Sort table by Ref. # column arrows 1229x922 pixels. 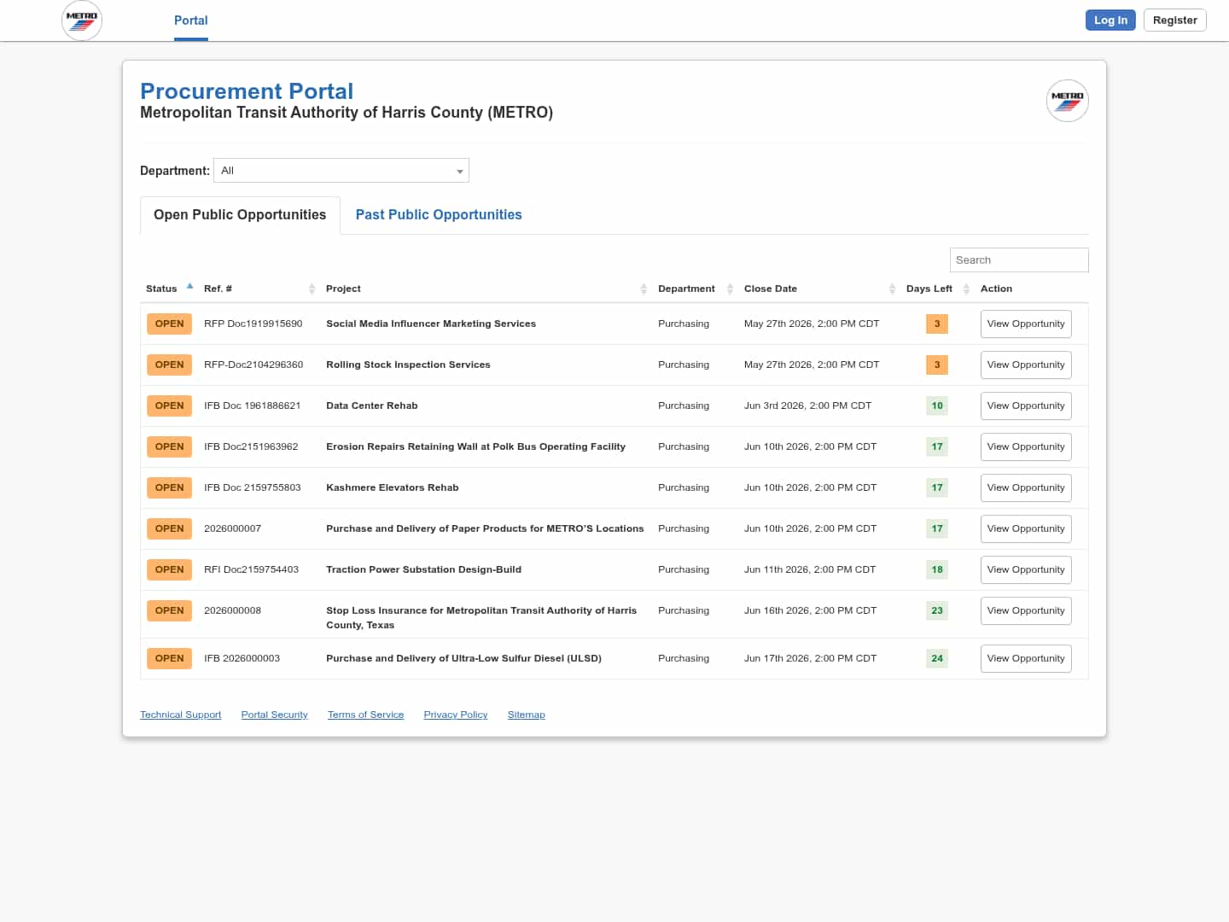pyautogui.click(x=312, y=289)
